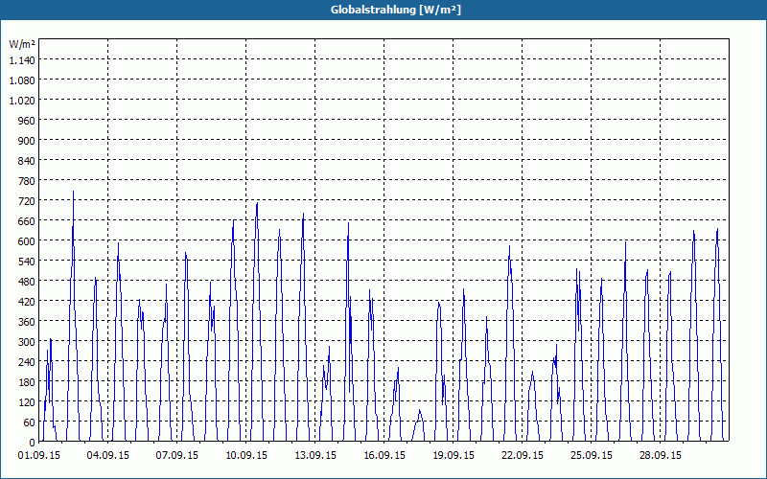Click the 480 y-axis label
This screenshot has width=767, height=479.
click(x=27, y=282)
